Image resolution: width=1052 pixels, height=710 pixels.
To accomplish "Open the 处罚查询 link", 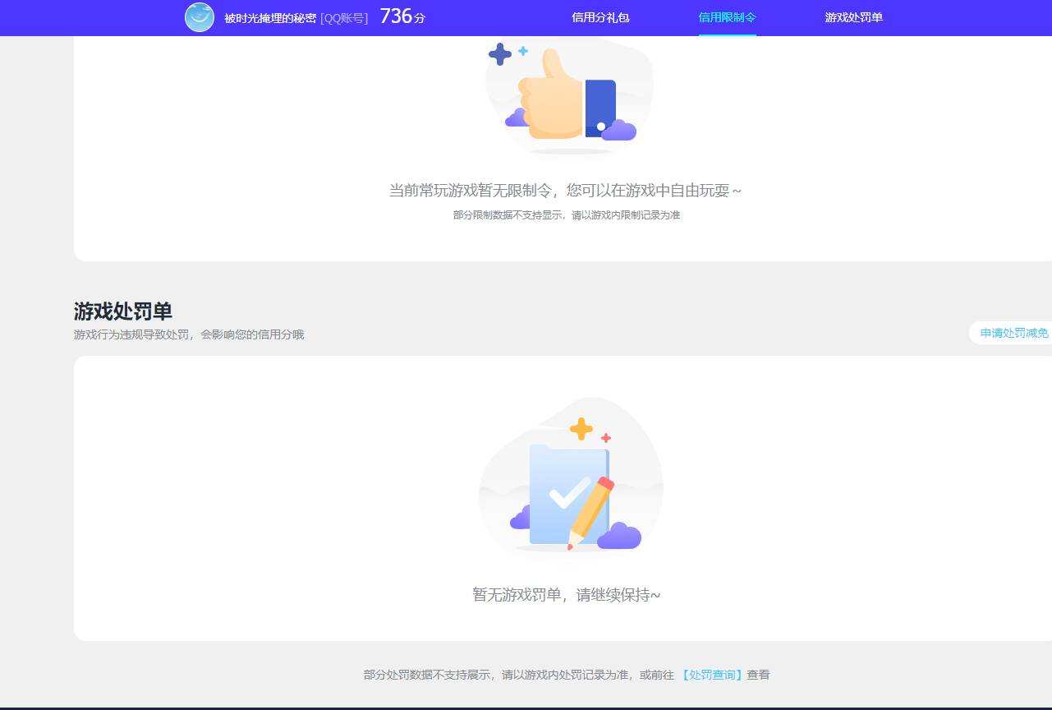I will [712, 675].
